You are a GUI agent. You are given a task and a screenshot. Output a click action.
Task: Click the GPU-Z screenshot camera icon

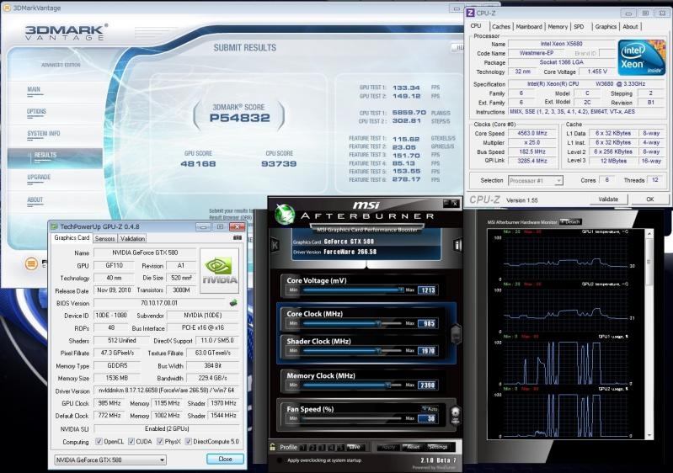(x=238, y=238)
